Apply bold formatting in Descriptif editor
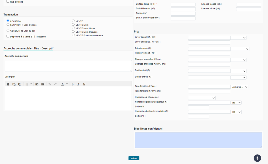 (x=72, y=84)
